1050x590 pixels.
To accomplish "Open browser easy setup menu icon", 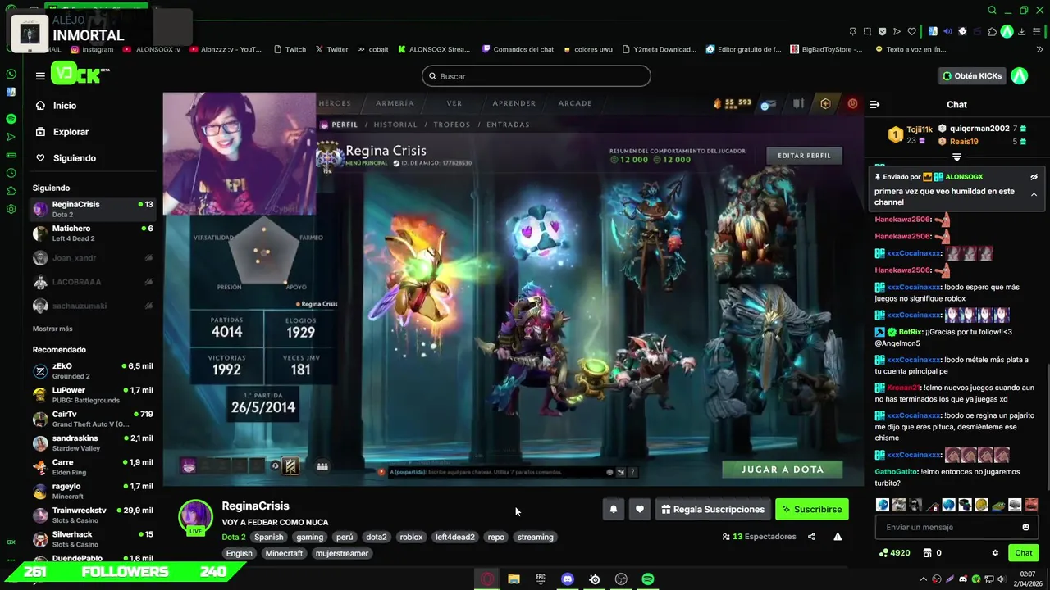I will [1036, 31].
